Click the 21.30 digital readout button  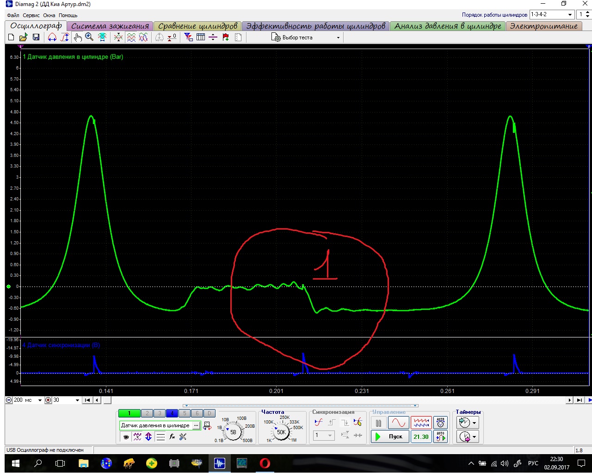(421, 437)
